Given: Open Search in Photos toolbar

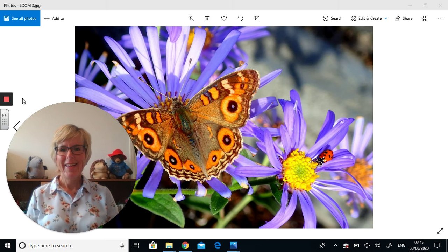Looking at the screenshot, I should 333,18.
